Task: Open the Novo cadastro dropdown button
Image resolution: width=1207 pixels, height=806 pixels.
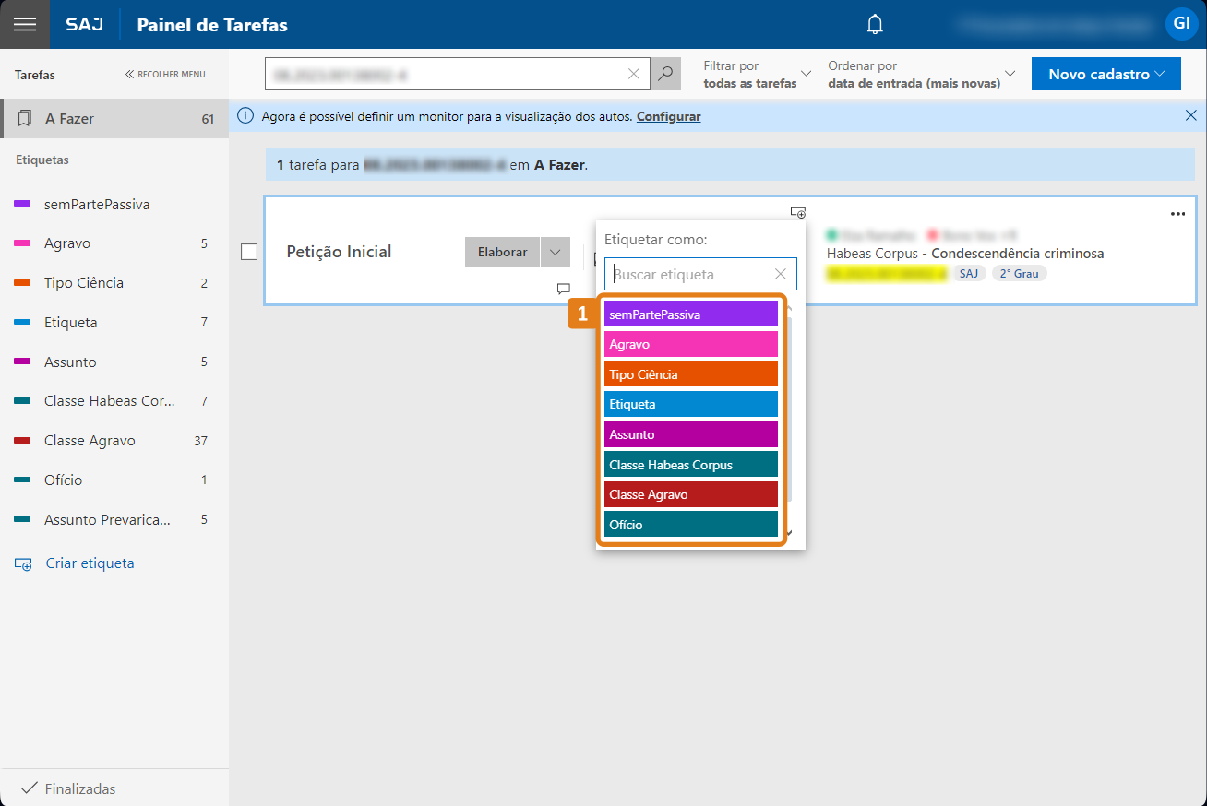Action: pyautogui.click(x=1105, y=74)
